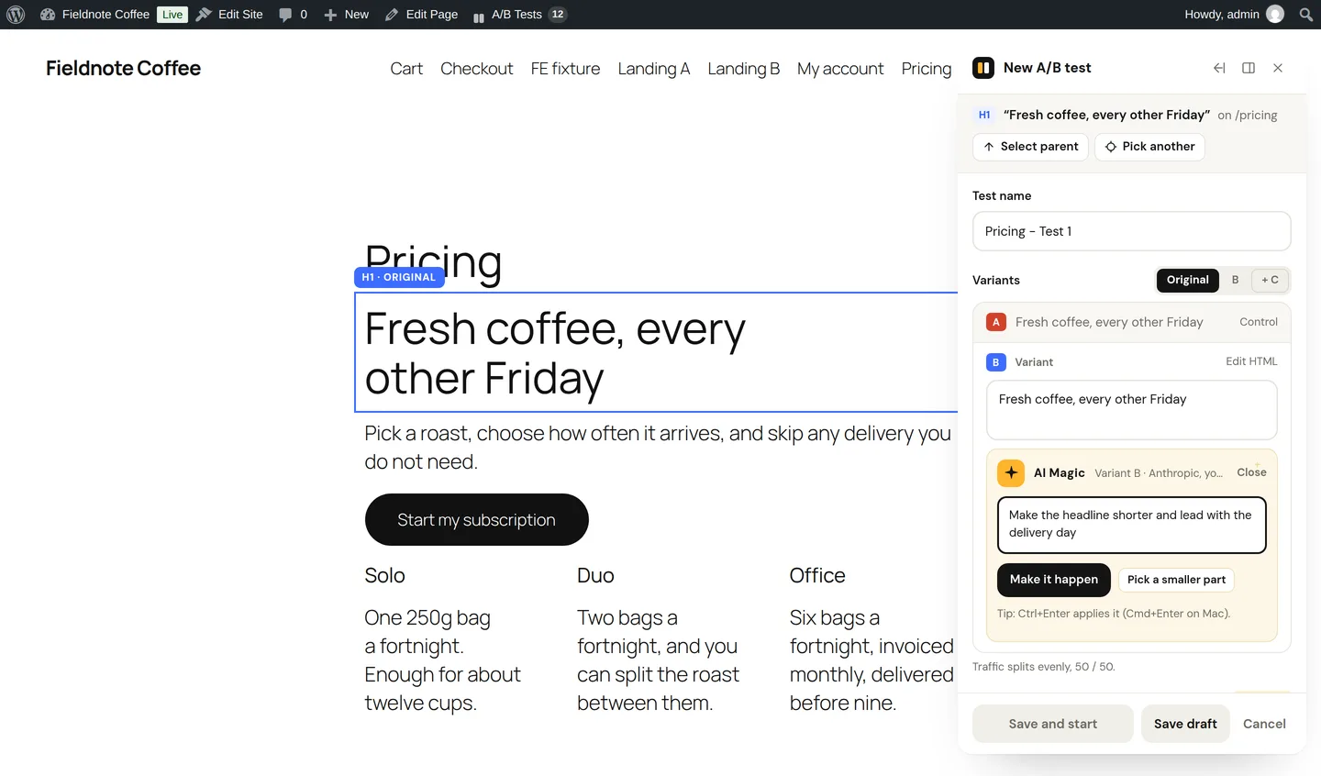Click 'One 250g bag a fortnight' description
The height and width of the screenshot is (776, 1321).
(x=442, y=660)
